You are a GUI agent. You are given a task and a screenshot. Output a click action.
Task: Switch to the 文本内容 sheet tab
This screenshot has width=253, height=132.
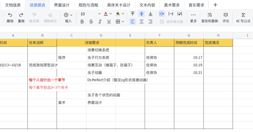147,5
